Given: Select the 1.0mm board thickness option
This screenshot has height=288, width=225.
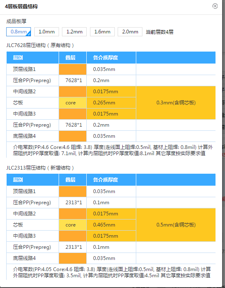Looking at the screenshot, I should pos(47,32).
